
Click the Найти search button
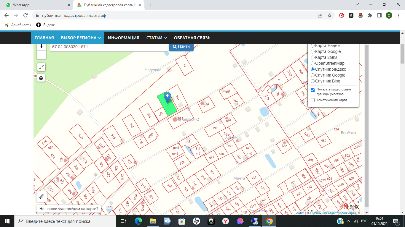(181, 47)
